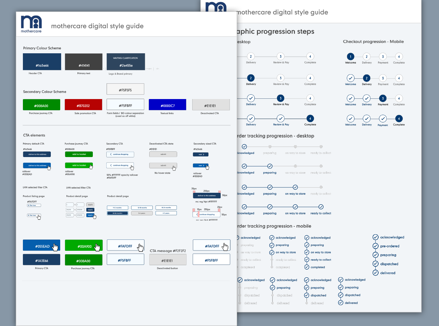Click the rollover 'add to basket' button above #00A900
The width and height of the screenshot is (439, 326).
(x=79, y=165)
